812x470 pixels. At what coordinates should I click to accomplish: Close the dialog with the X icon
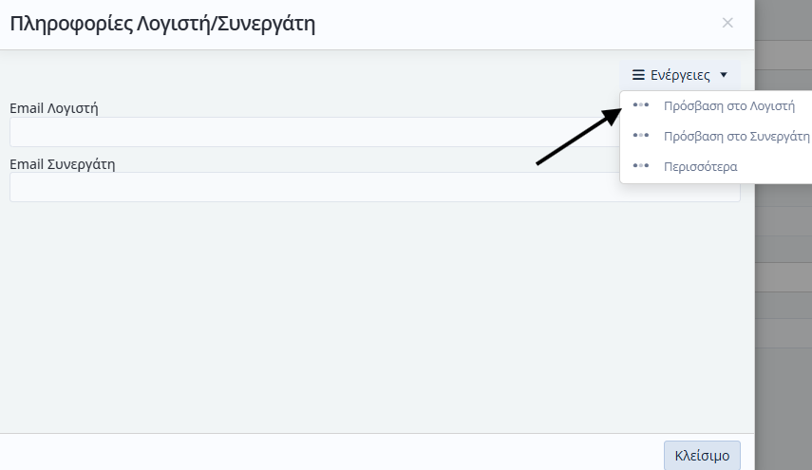coord(727,23)
